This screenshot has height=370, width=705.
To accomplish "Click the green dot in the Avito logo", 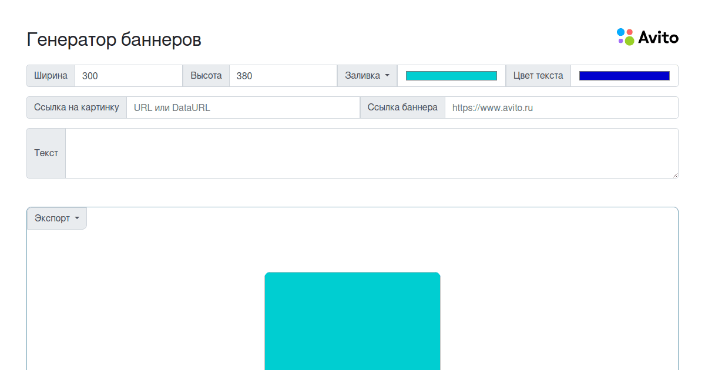I will [630, 41].
